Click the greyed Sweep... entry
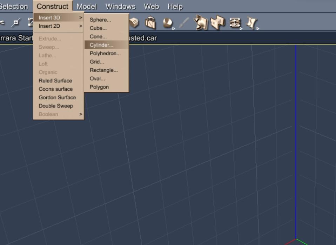The image size is (336, 245). click(58, 47)
